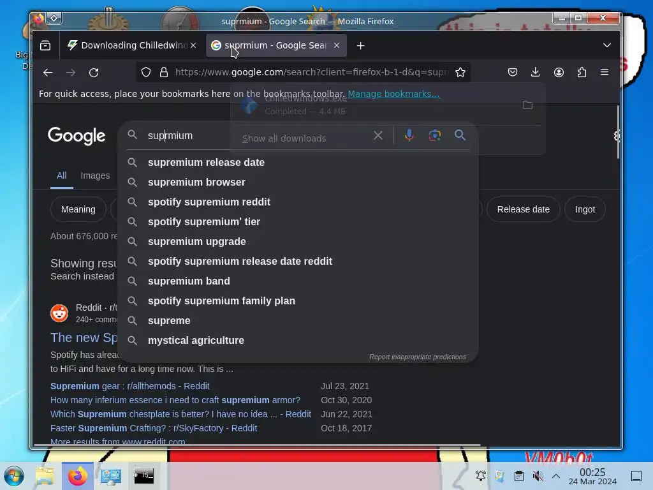Choose suggestion supreme
This screenshot has width=653, height=490.
click(298, 321)
